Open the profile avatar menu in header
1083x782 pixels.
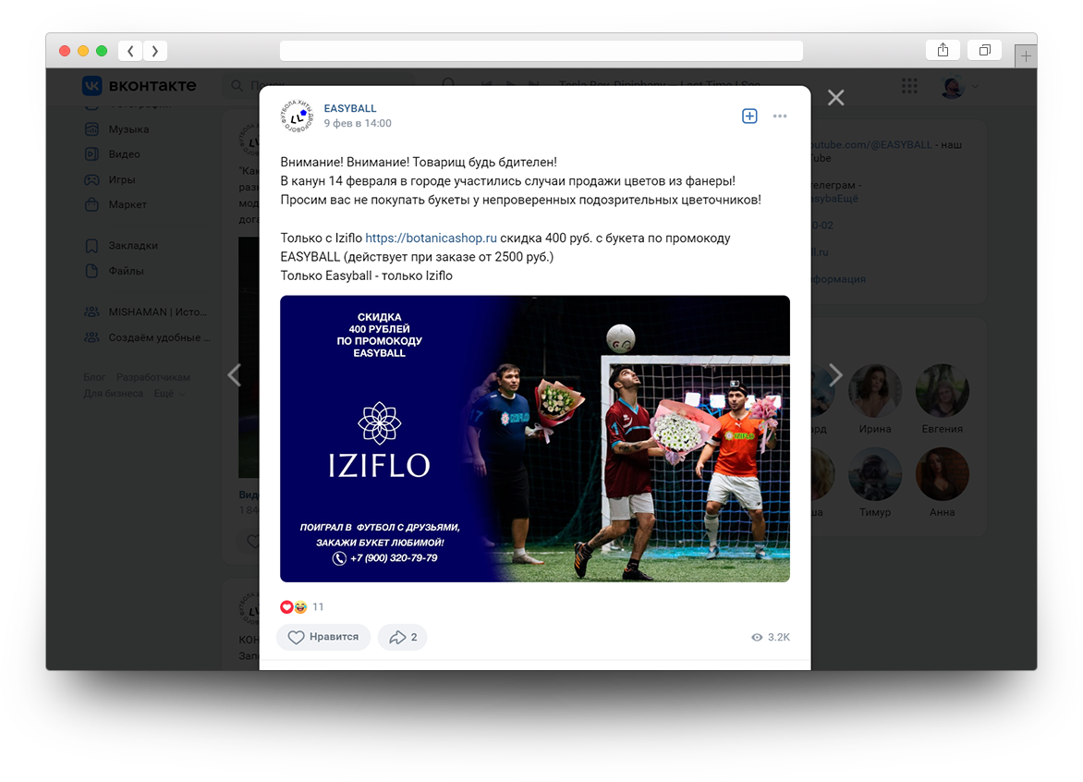tap(959, 86)
